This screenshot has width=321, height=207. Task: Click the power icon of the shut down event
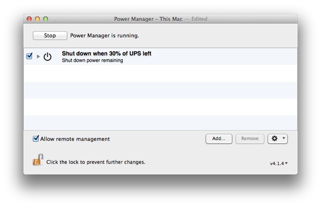tap(47, 57)
